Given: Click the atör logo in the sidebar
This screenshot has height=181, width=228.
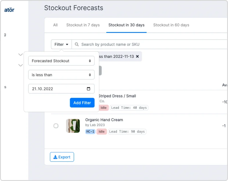Looking at the screenshot, I should (10, 9).
